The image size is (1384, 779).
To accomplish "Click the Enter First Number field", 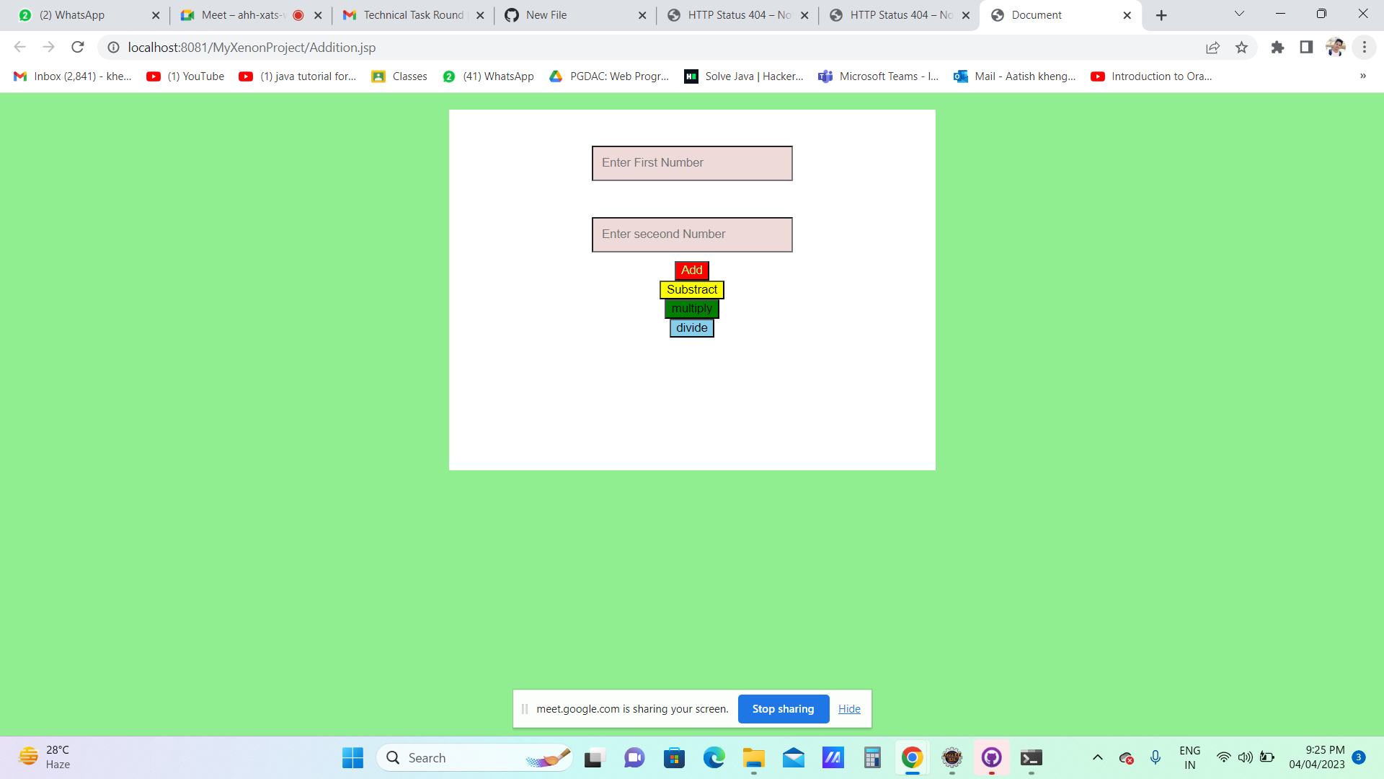I will 691,163.
